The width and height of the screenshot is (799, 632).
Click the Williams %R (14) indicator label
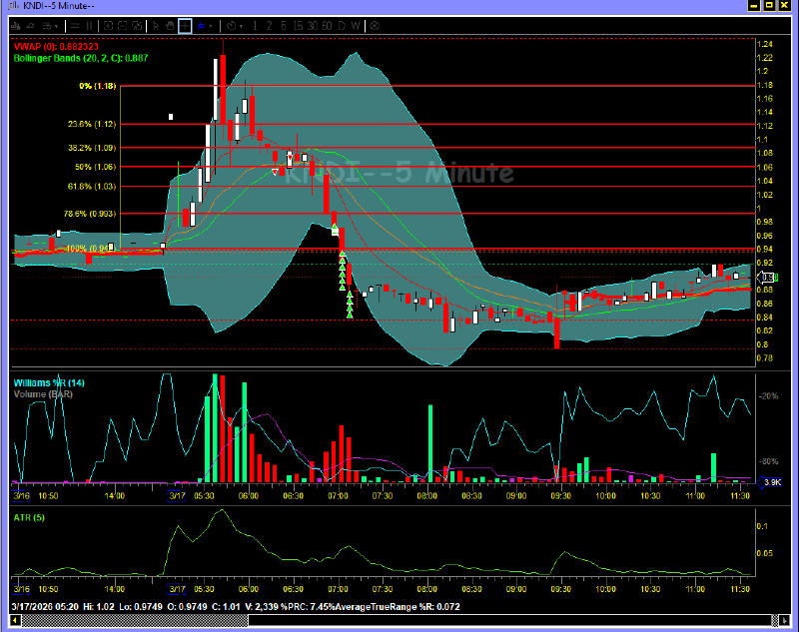coord(49,383)
